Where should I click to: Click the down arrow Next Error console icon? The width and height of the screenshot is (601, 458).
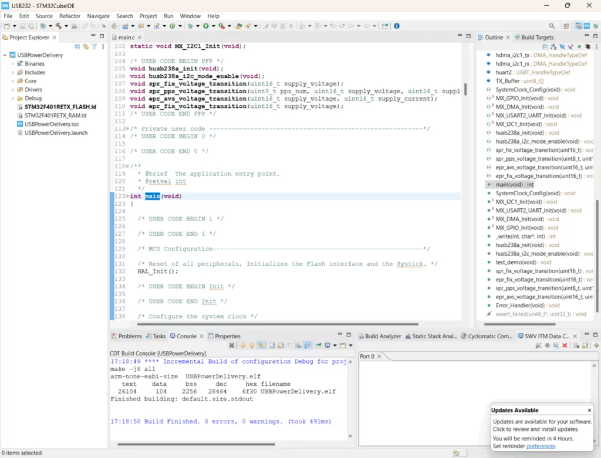tap(242, 345)
